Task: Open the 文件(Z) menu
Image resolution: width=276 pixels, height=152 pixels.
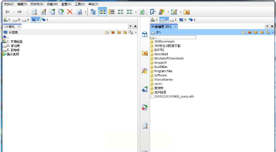Action: click(9, 4)
